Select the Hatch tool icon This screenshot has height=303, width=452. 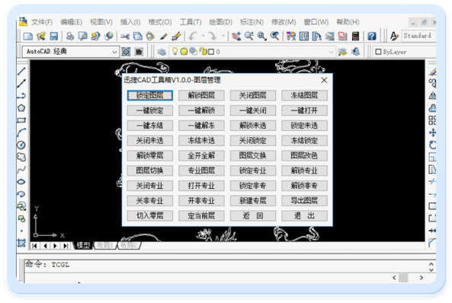(21, 244)
